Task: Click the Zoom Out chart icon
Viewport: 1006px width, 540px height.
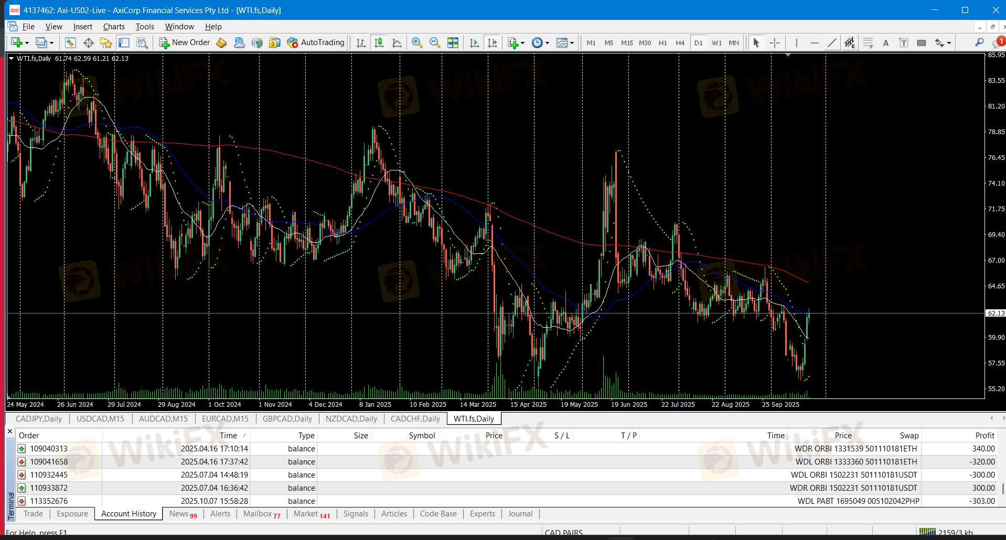Action: [435, 43]
